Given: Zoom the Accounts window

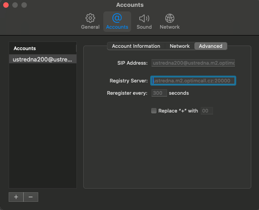Looking at the screenshot, I should [24, 5].
